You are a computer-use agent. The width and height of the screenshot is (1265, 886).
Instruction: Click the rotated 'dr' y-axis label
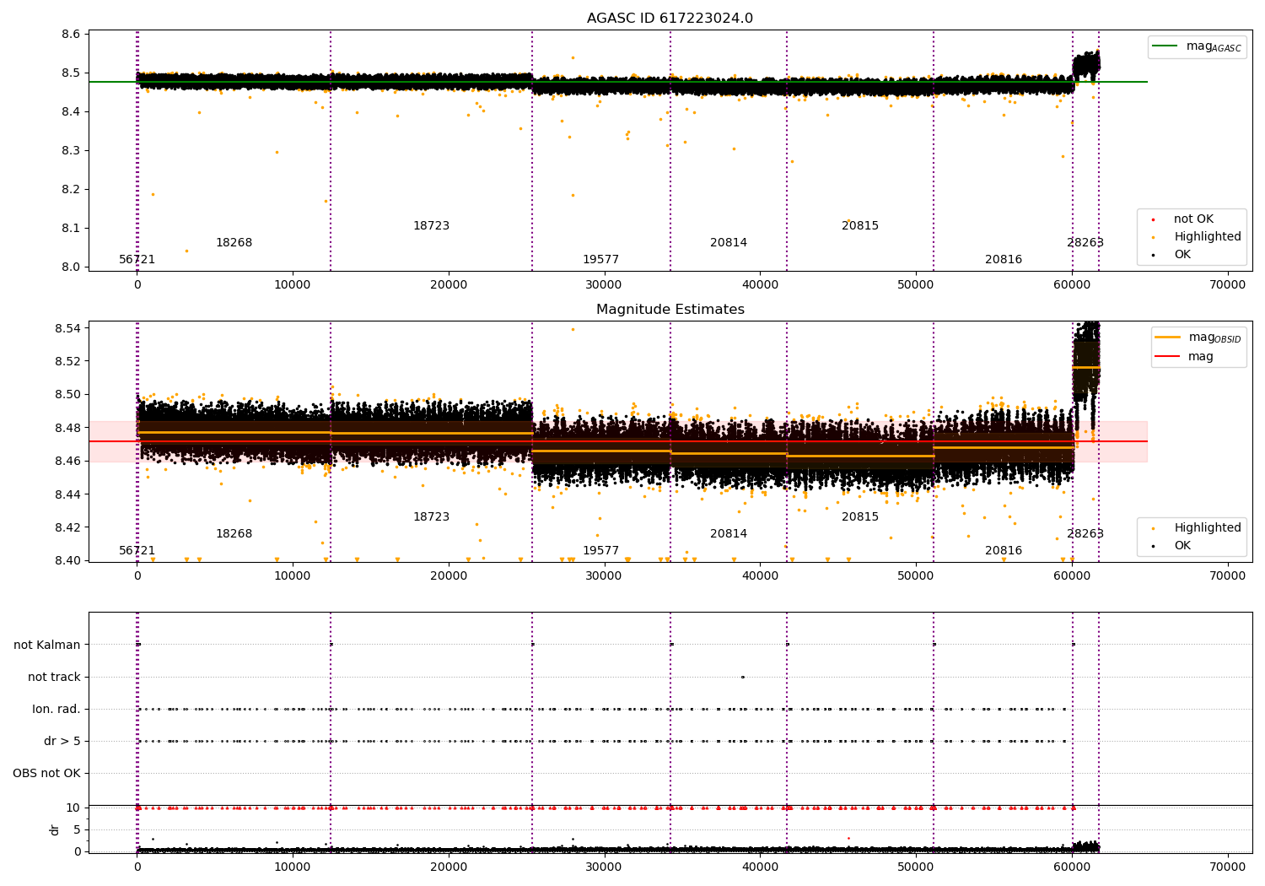(55, 830)
